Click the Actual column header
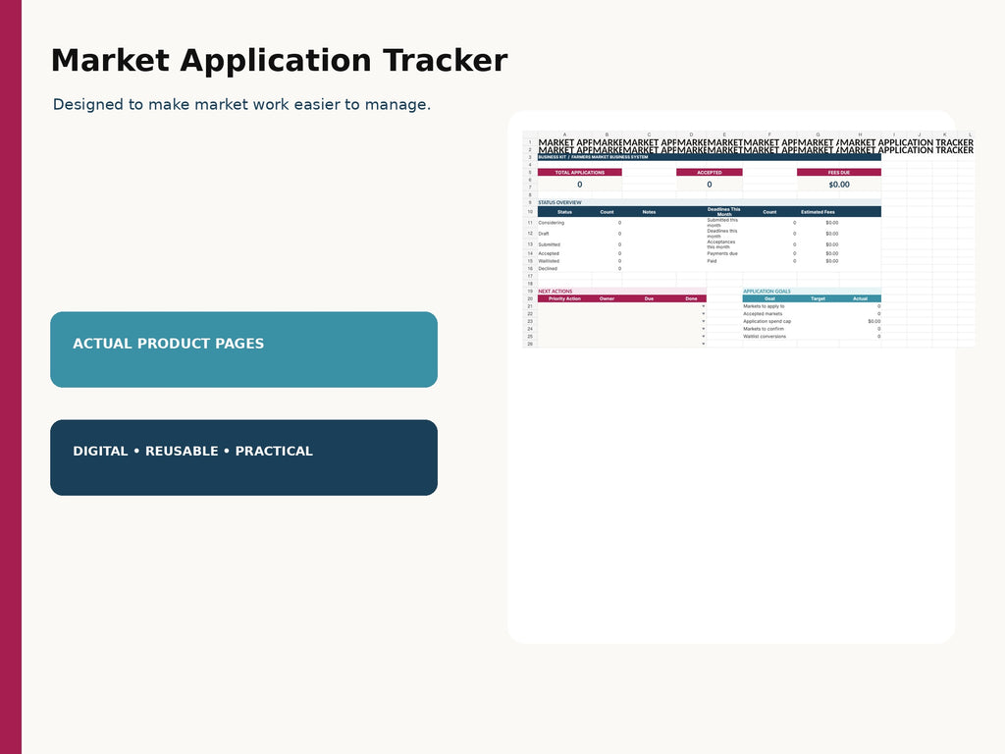Viewport: 1005px width, 754px height. [860, 298]
